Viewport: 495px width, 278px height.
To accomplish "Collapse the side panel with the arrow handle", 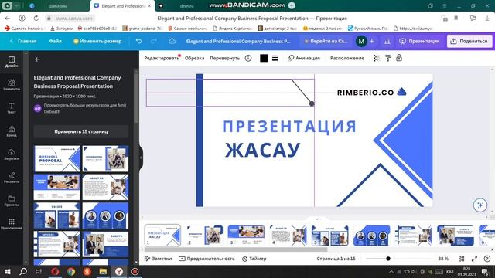I will coord(141,158).
